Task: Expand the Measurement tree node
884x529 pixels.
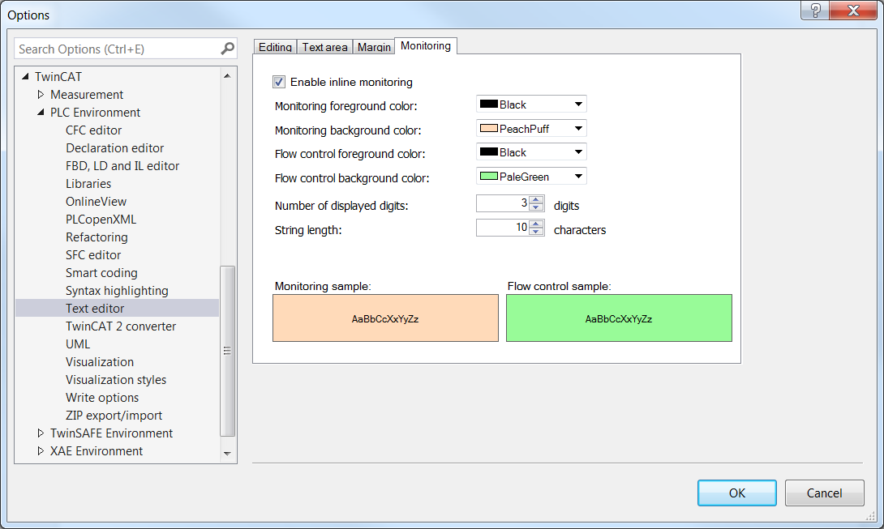Action: tap(41, 94)
